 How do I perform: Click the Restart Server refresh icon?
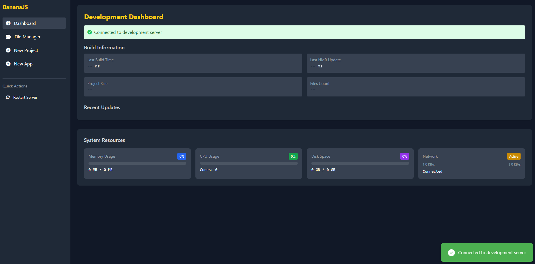pyautogui.click(x=8, y=97)
